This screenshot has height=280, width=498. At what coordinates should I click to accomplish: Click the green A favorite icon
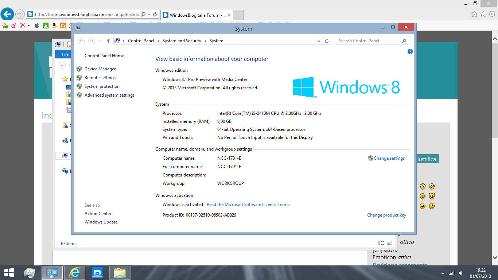pyautogui.click(x=45, y=26)
